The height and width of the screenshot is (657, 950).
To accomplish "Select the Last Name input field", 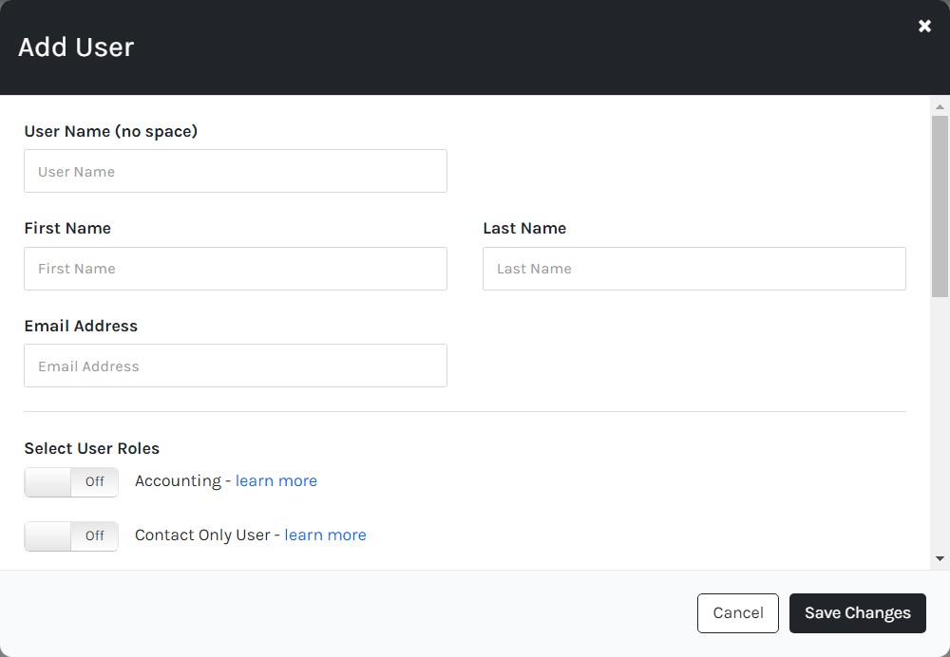I will tap(694, 269).
